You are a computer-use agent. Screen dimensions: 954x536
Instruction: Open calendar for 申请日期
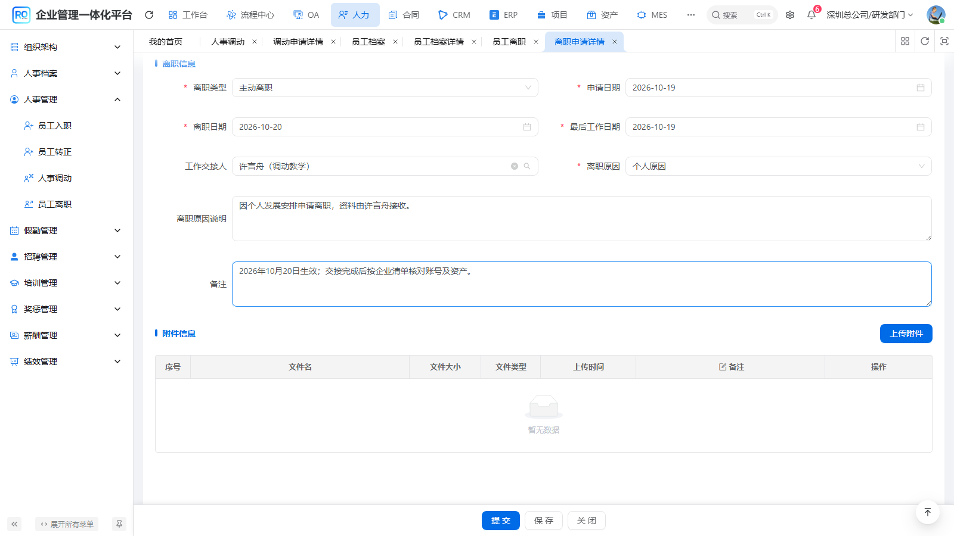[x=921, y=88]
